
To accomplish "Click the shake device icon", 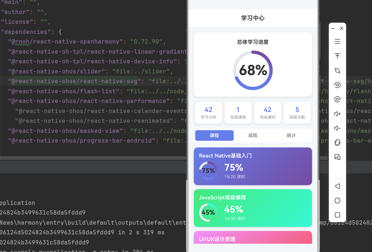I will click(337, 143).
